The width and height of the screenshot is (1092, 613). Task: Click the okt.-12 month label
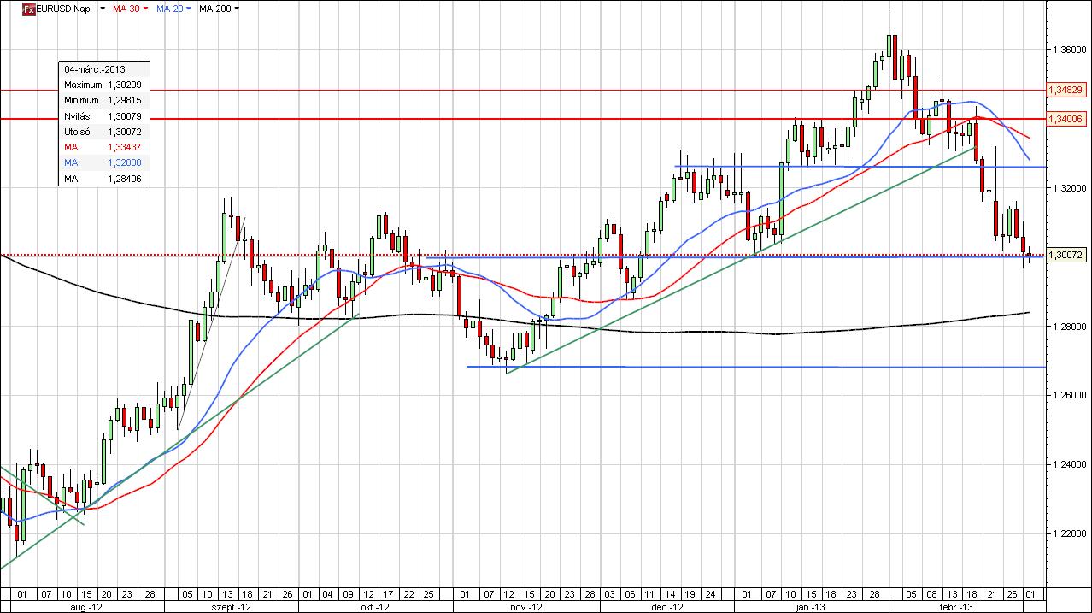pos(373,606)
